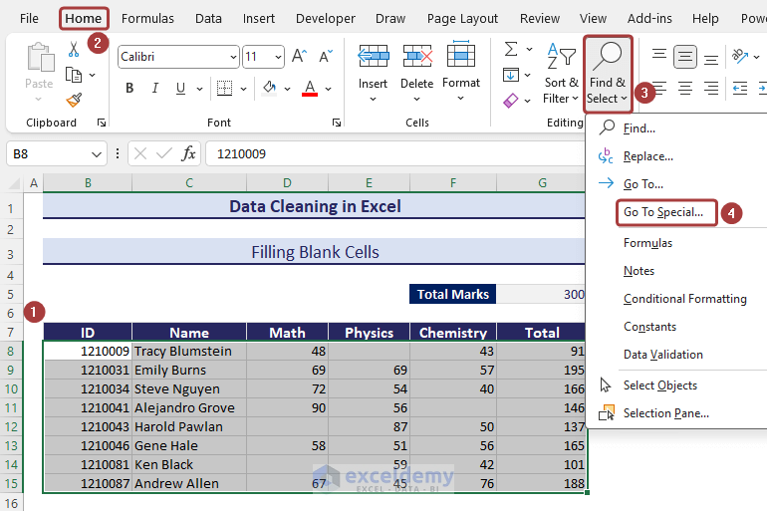Click Decrease Indent icon
This screenshot has height=511, width=767.
[739, 89]
